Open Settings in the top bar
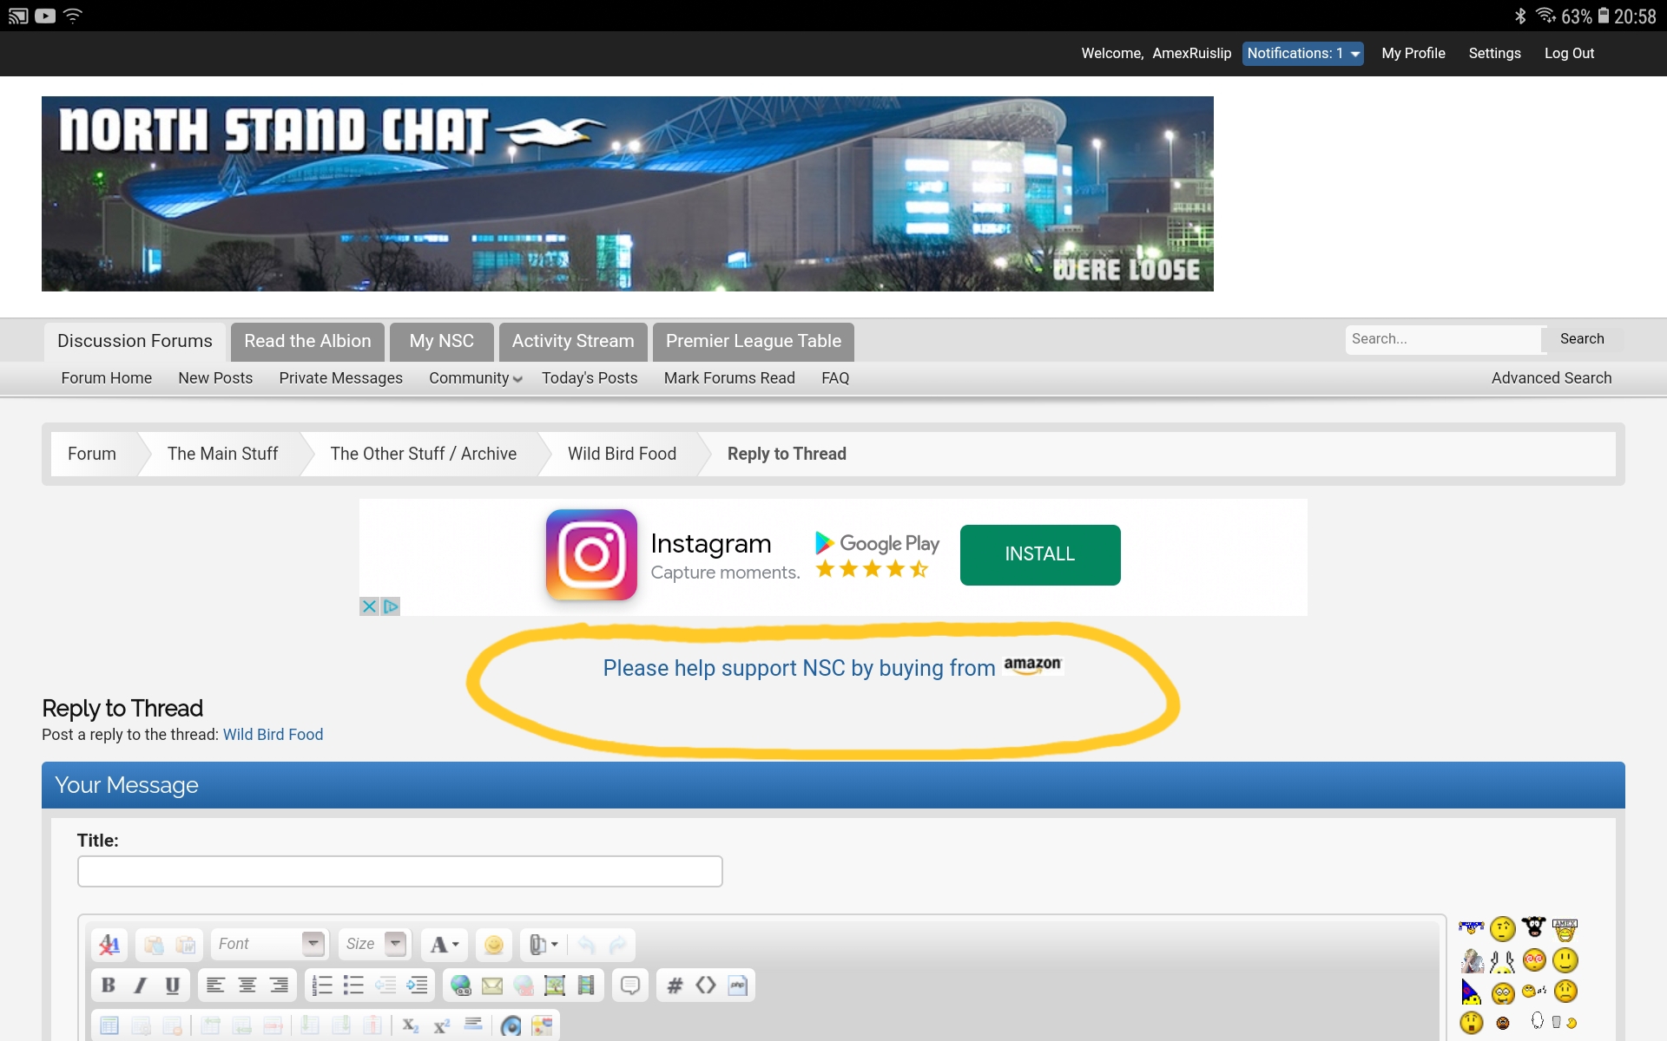 coord(1494,54)
